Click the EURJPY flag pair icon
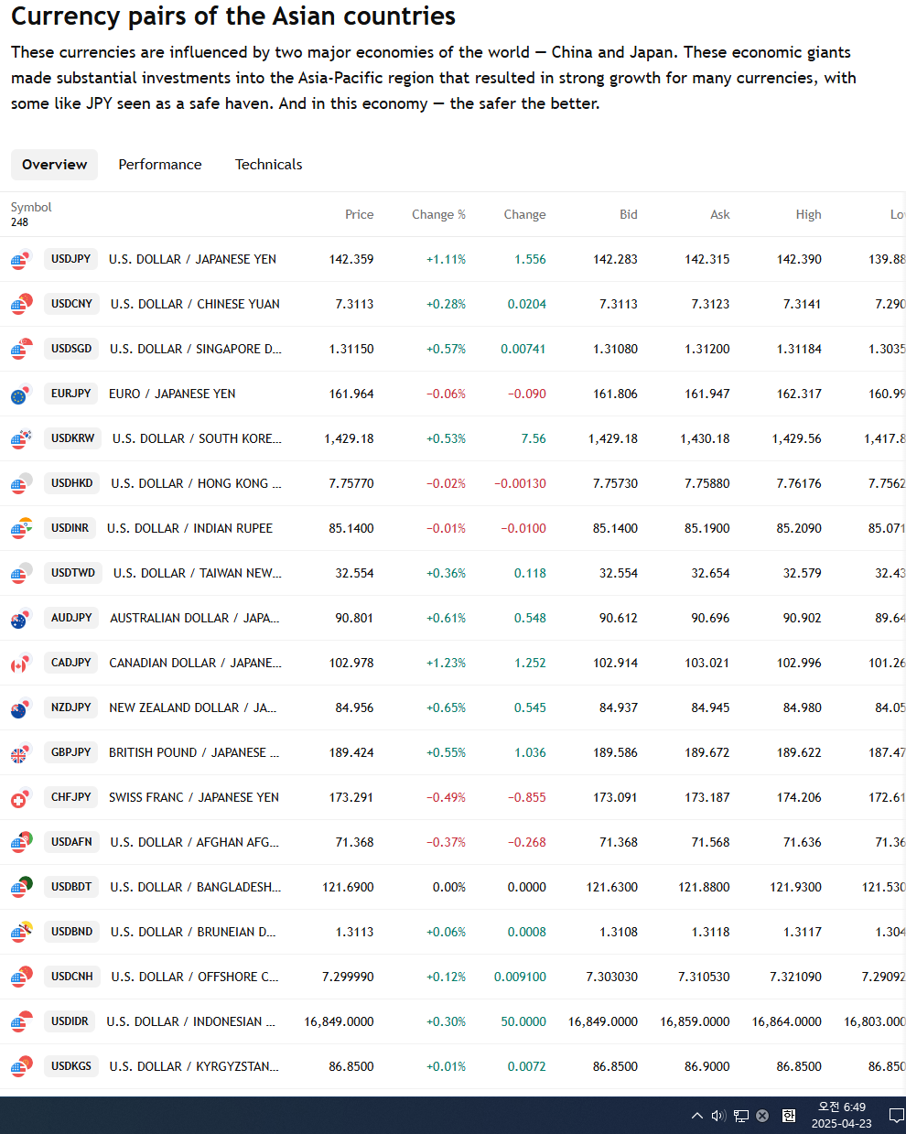The width and height of the screenshot is (906, 1134). click(21, 394)
